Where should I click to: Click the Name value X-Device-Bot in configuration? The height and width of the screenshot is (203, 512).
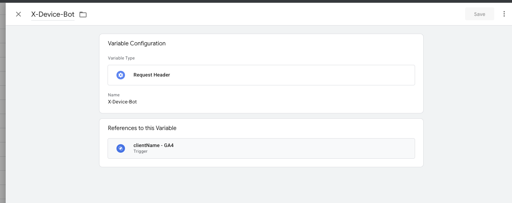[x=122, y=102]
